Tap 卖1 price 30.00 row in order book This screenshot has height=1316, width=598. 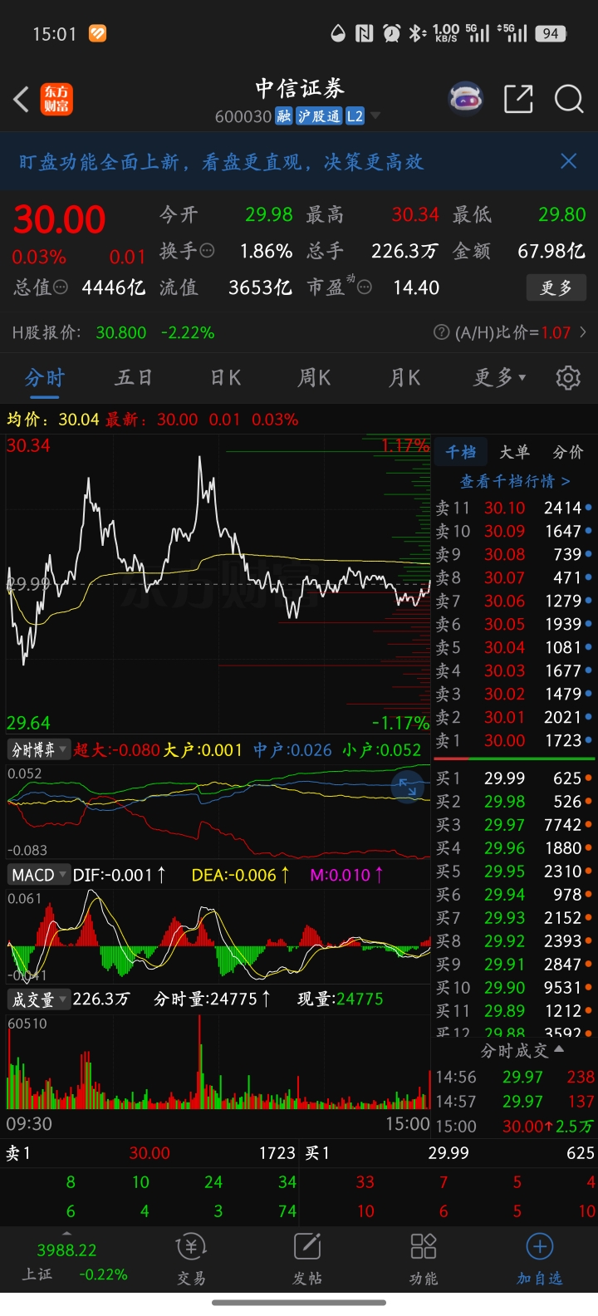coord(515,740)
